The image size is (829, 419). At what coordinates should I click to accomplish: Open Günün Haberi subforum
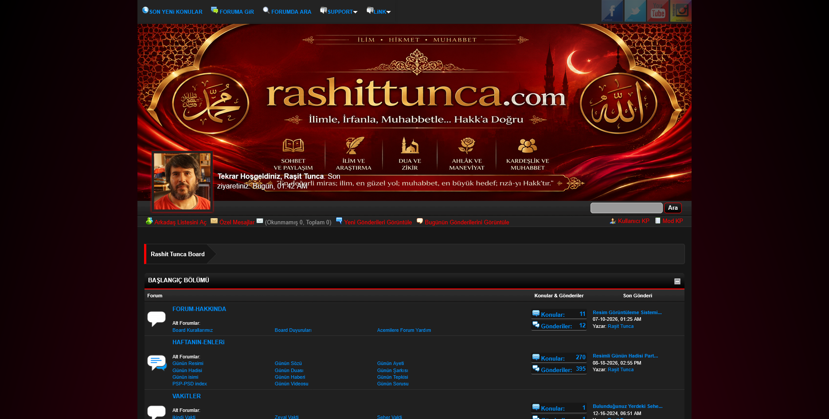[290, 377]
